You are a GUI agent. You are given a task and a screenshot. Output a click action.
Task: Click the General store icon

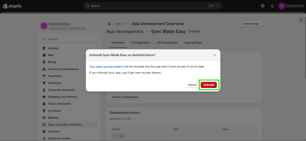(44, 48)
